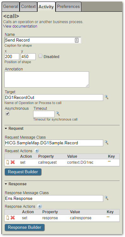Open the Context tab
The height and width of the screenshot is (237, 125).
coord(28,6)
